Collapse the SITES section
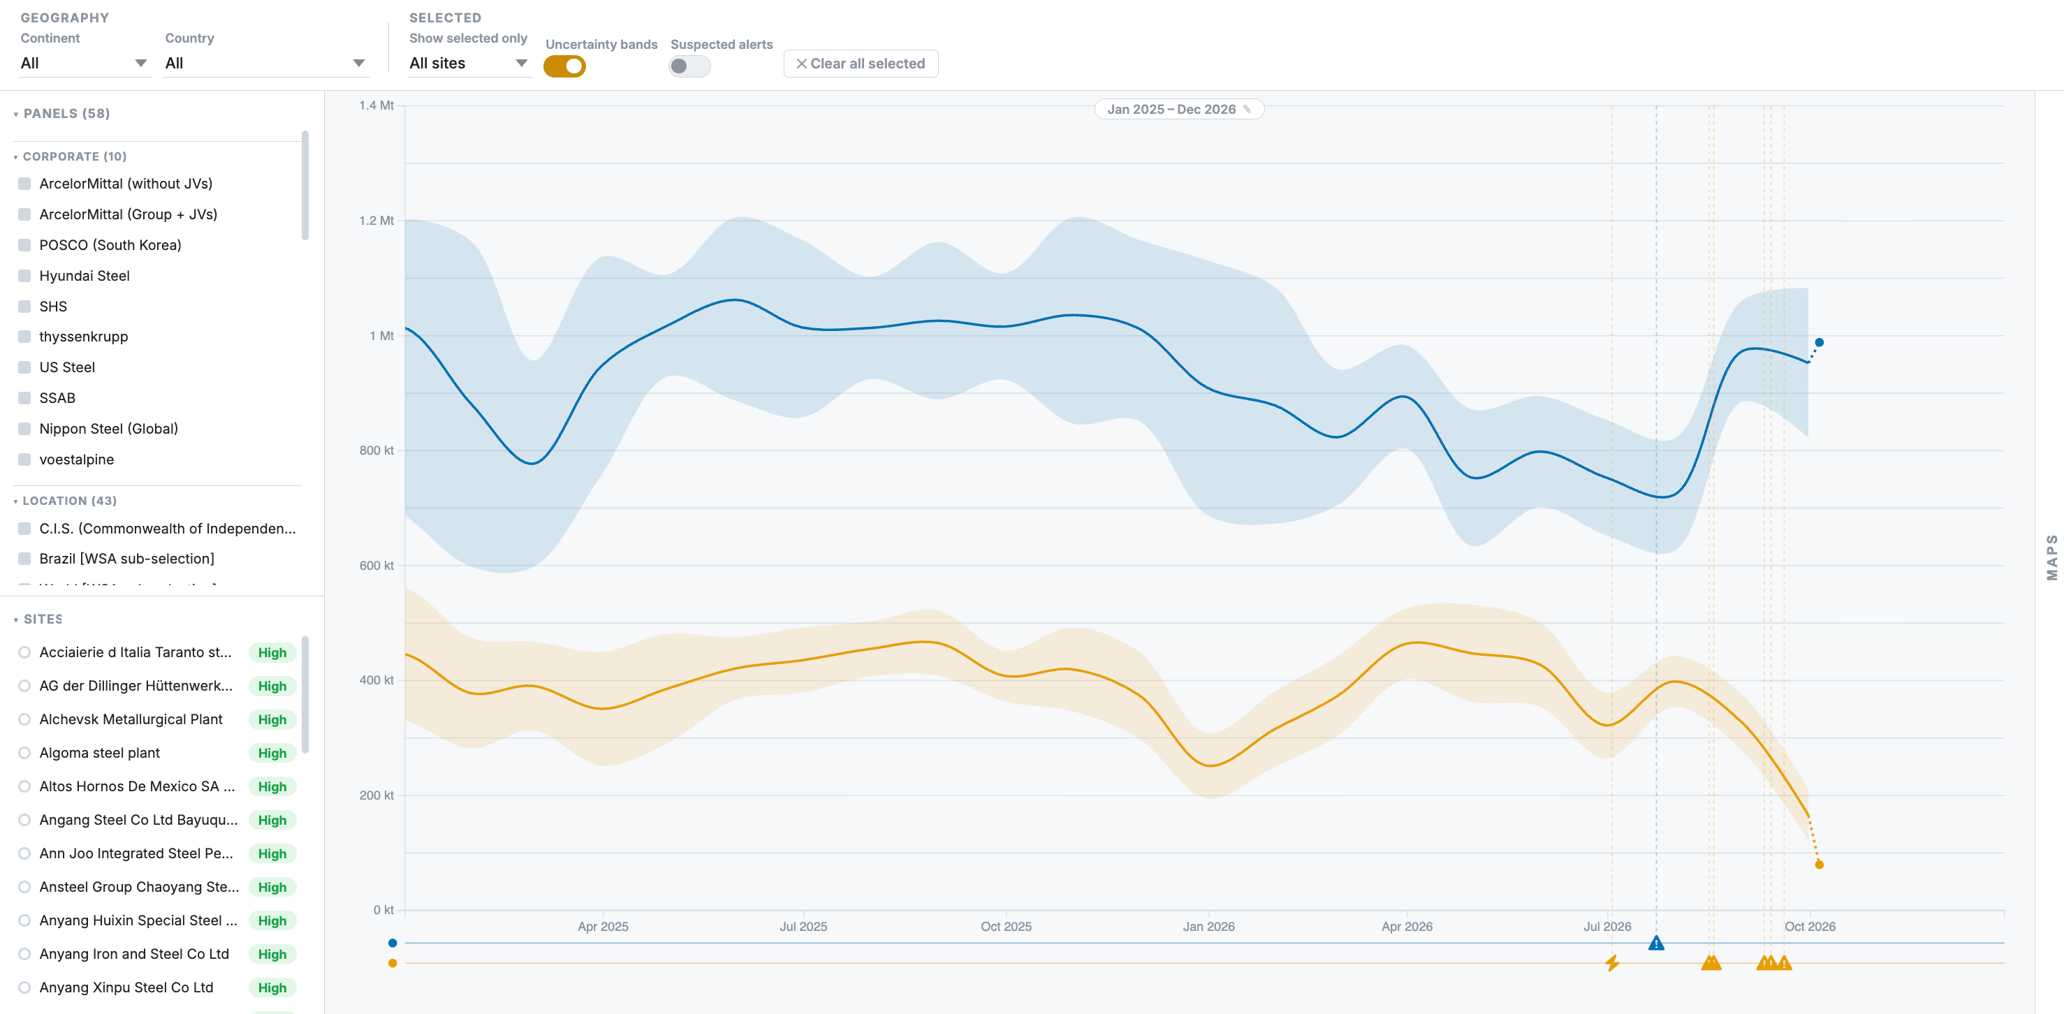The height and width of the screenshot is (1014, 2064). tap(38, 619)
